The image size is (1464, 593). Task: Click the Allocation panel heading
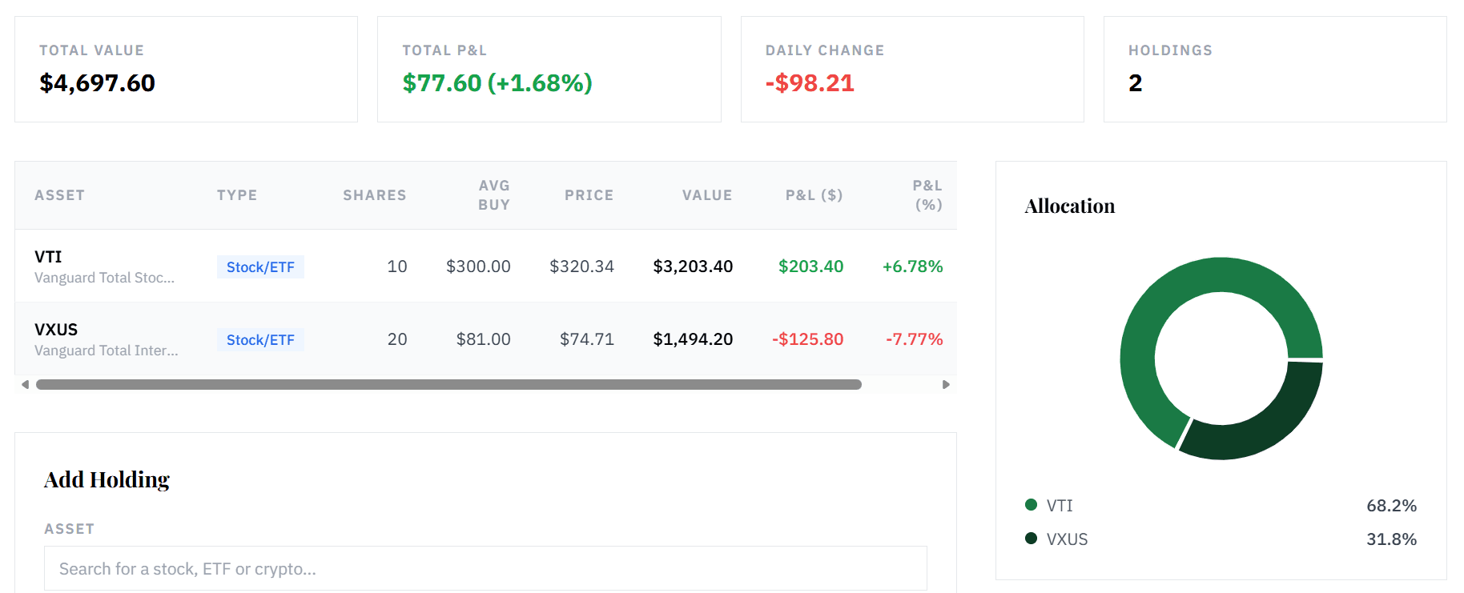coord(1069,206)
